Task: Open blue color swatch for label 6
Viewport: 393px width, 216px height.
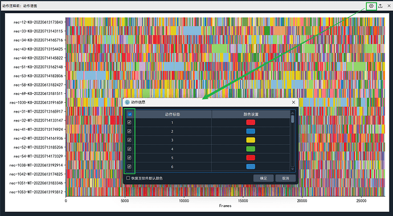Action: pos(251,167)
